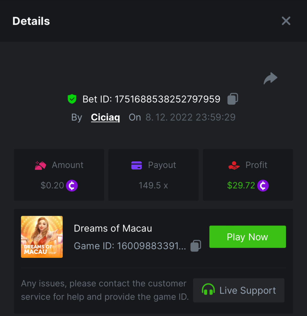307x316 pixels.
Task: Open the Dreams of Macau thumbnail
Action: 42,237
